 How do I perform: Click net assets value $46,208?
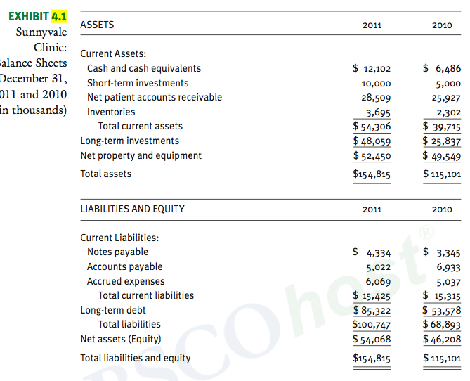click(x=442, y=340)
